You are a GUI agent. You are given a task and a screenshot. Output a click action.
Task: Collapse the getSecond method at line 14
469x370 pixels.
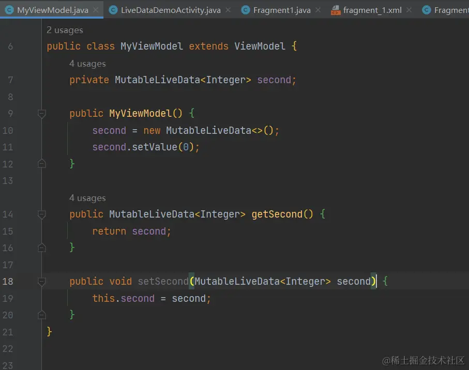pyautogui.click(x=42, y=214)
